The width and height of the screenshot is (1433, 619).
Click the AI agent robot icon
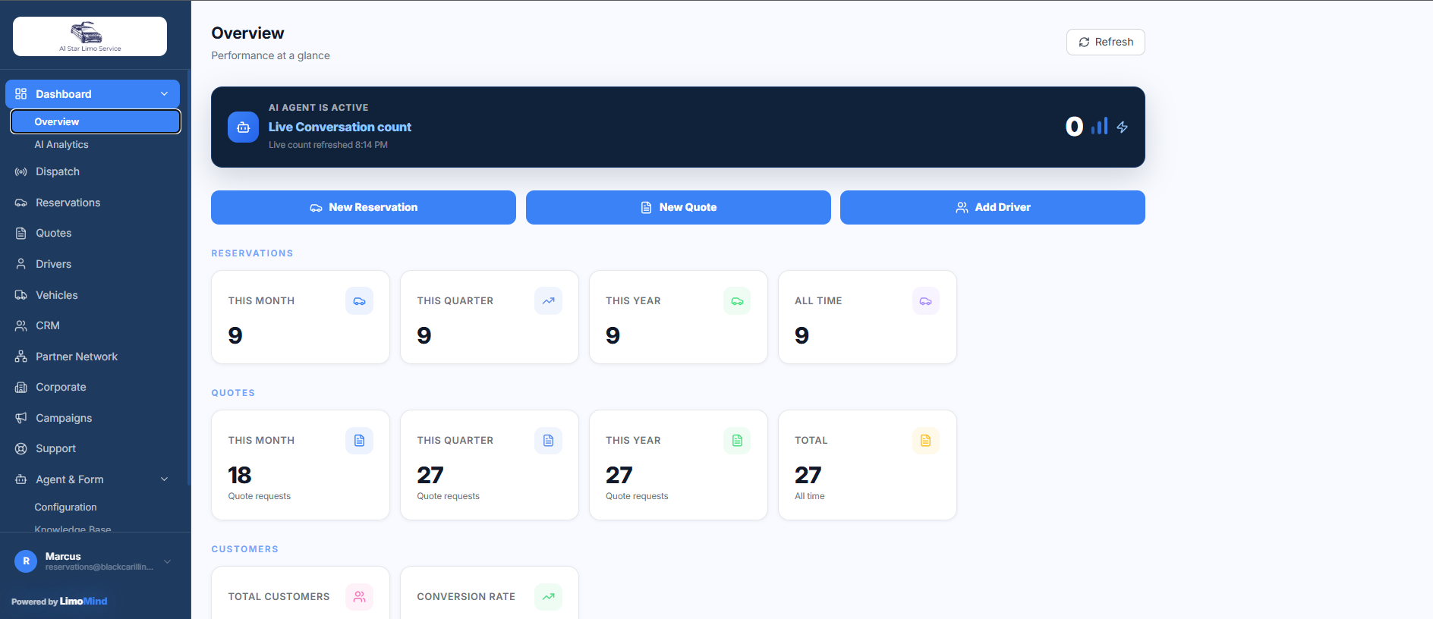(243, 127)
